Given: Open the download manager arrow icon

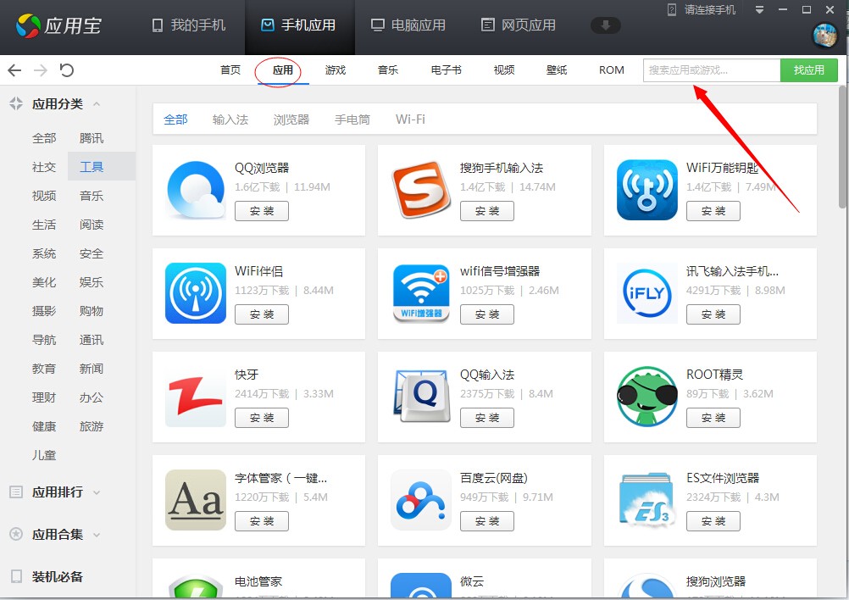Looking at the screenshot, I should coord(605,25).
